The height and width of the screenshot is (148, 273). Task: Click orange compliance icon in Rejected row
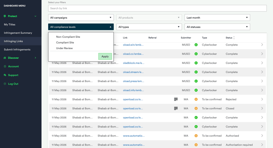[196, 99]
